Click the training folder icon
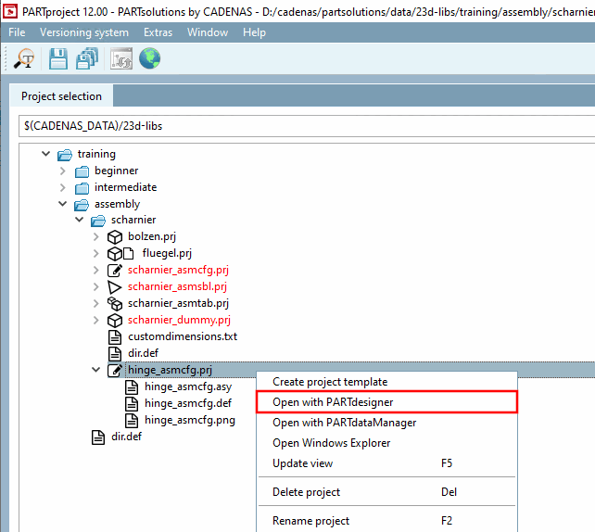Screen dimensions: 595x532 65,155
